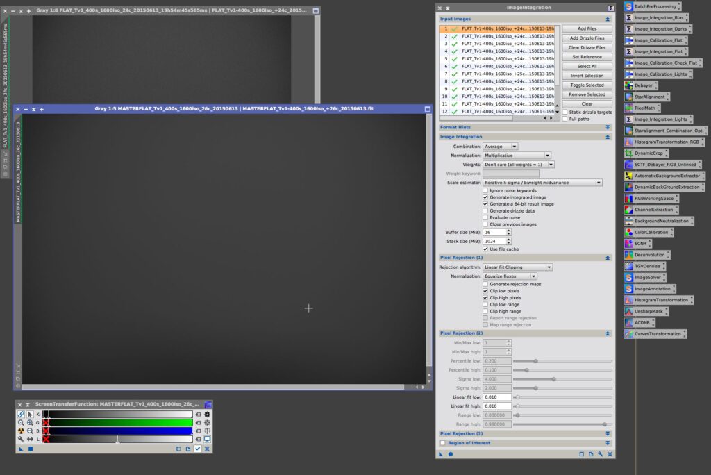Collapse the Input Images section

pos(608,19)
